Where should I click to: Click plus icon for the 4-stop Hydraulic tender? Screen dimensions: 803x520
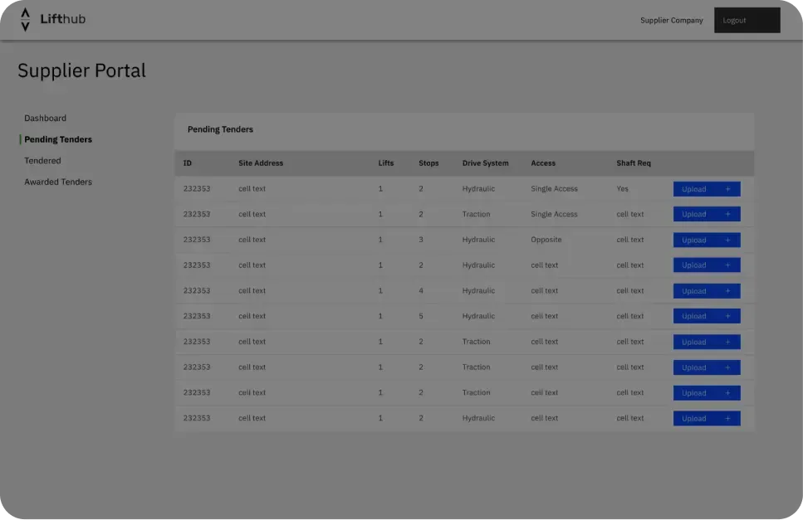point(728,291)
